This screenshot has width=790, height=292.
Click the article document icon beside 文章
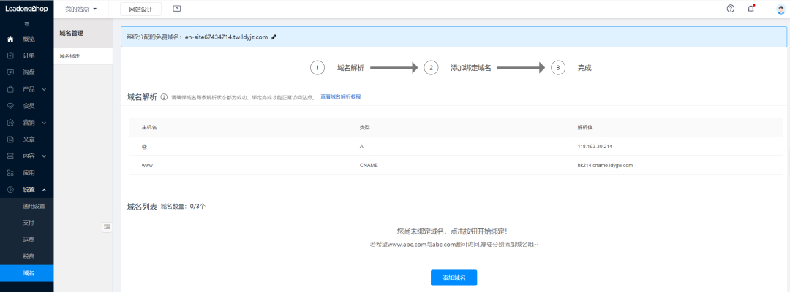pyautogui.click(x=10, y=139)
